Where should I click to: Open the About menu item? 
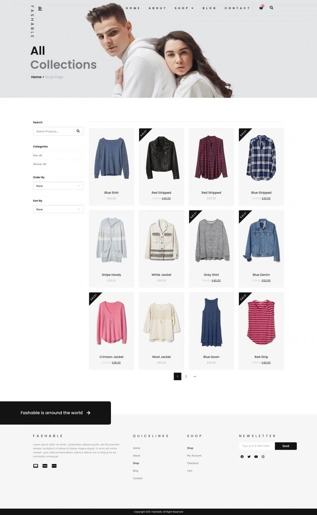(x=158, y=8)
